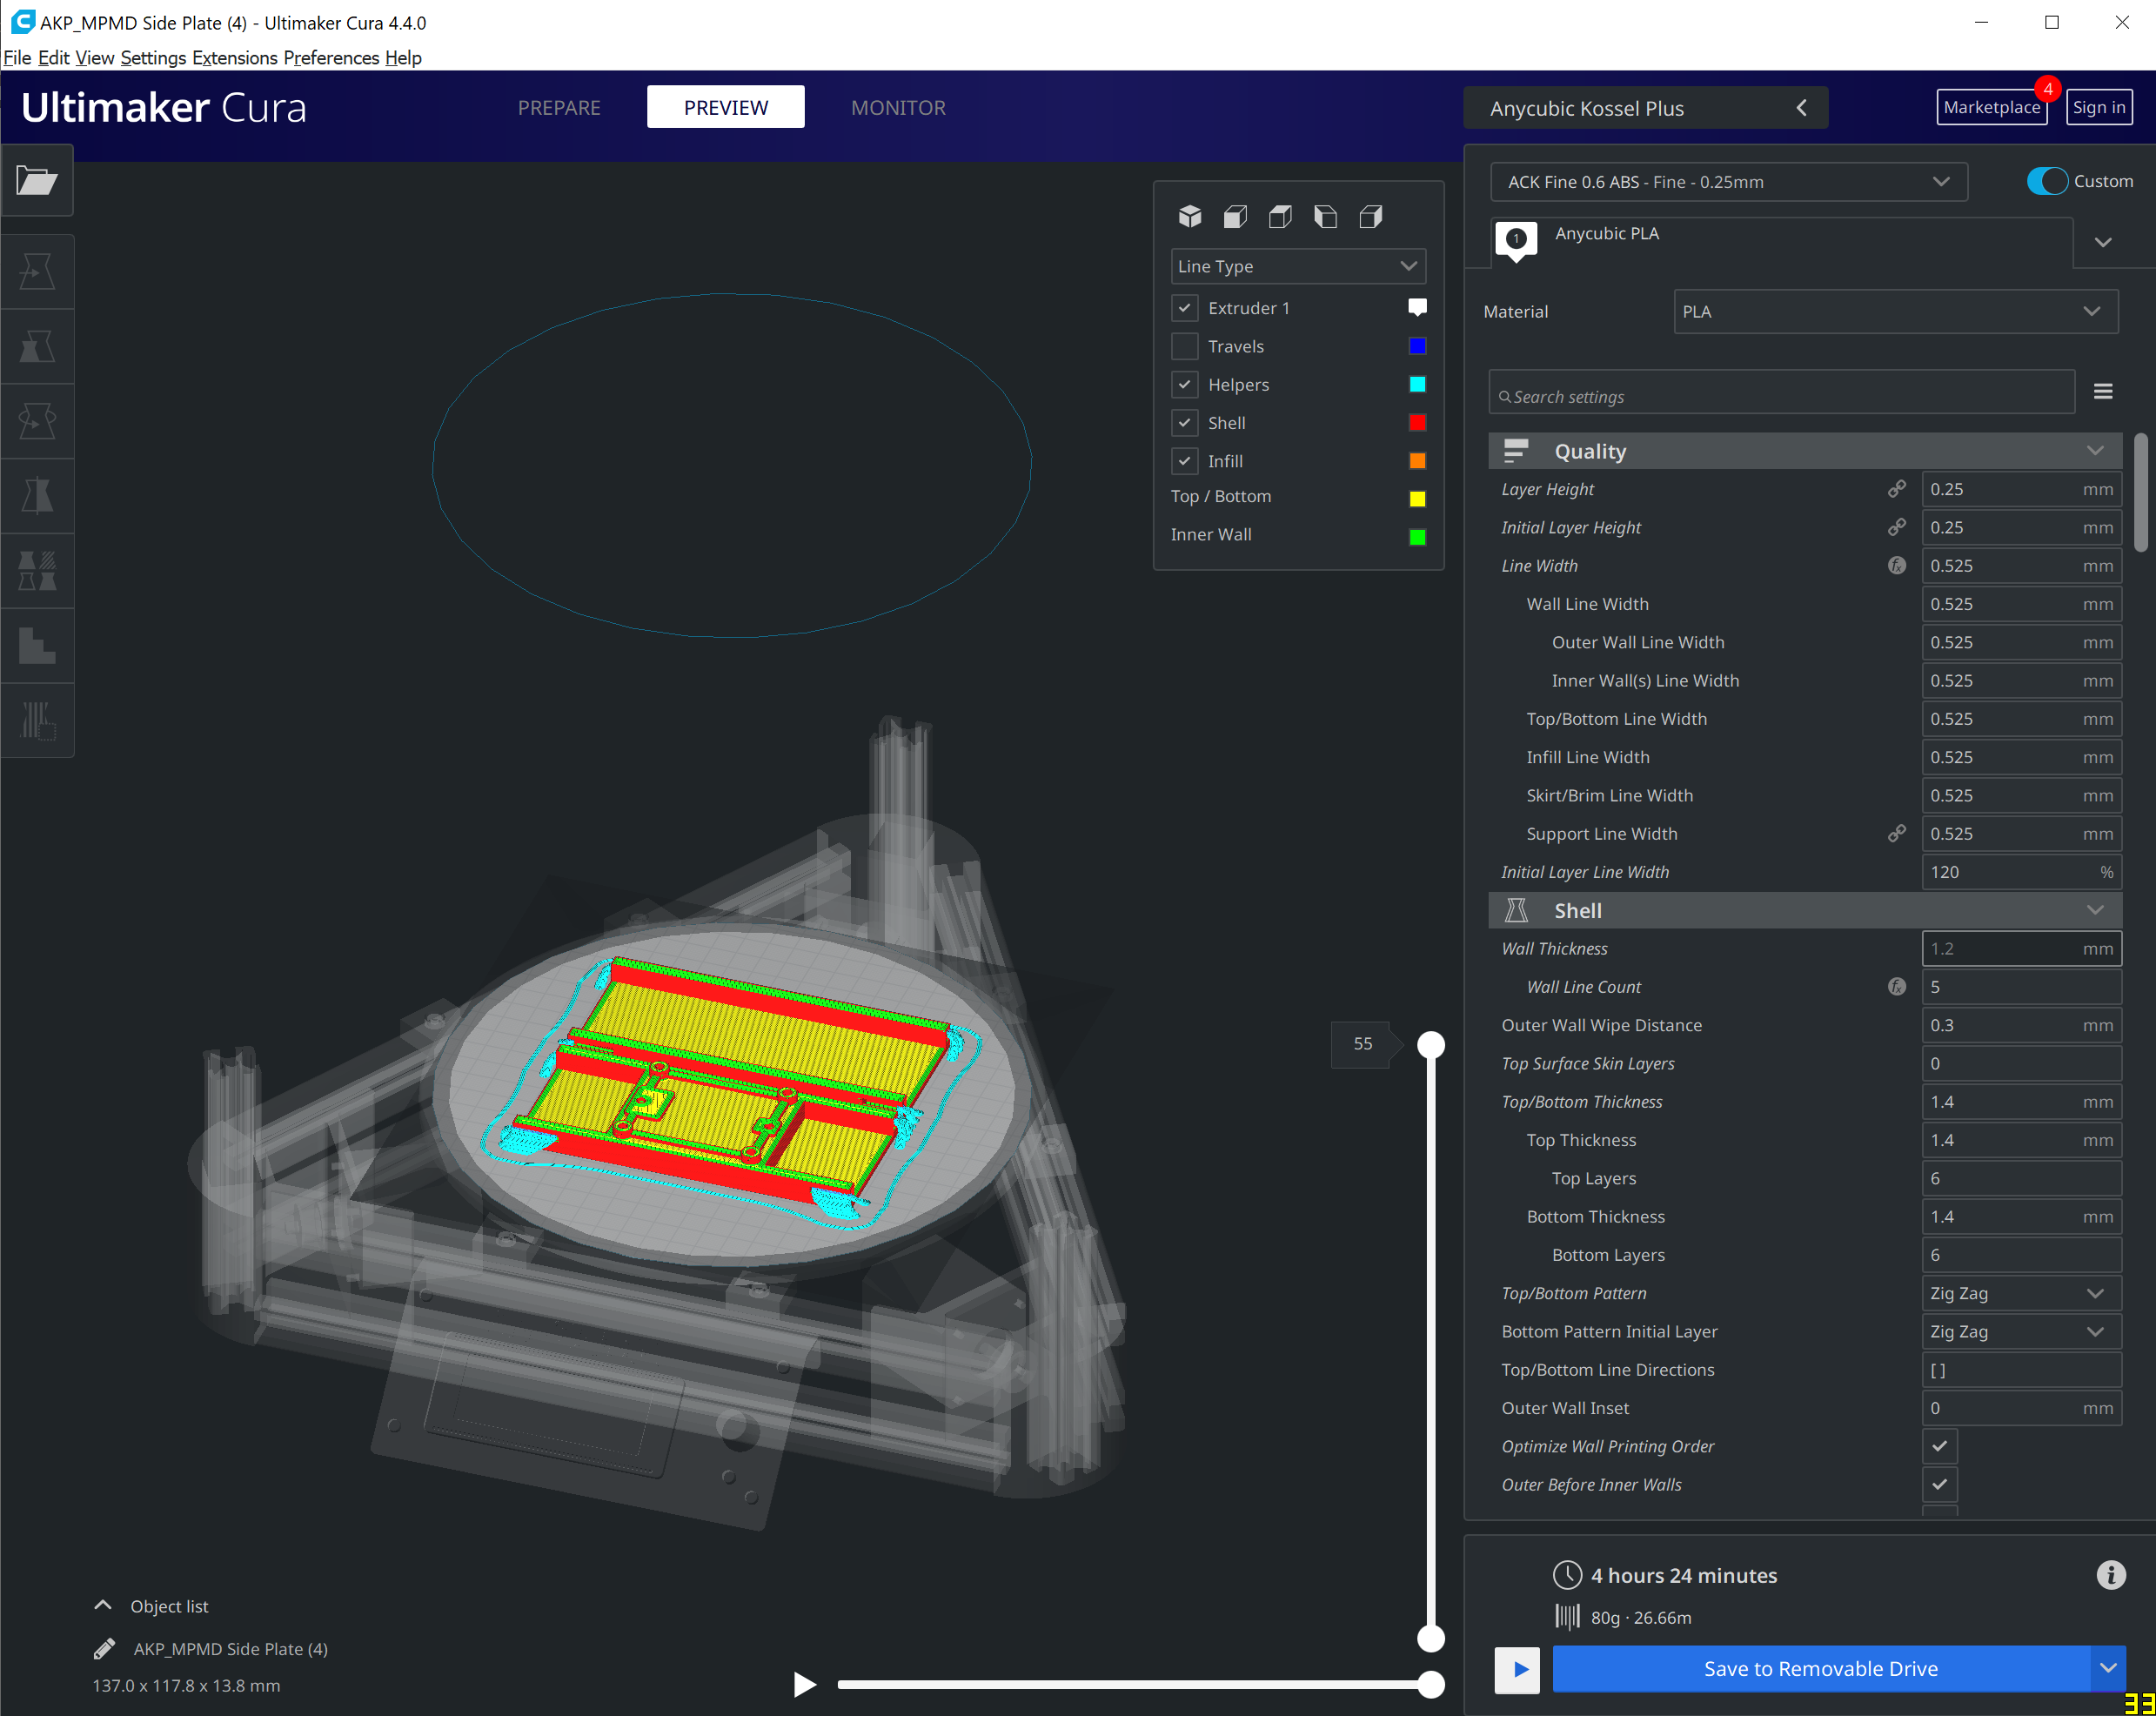
Task: Open the Marketplace
Action: [x=1991, y=107]
